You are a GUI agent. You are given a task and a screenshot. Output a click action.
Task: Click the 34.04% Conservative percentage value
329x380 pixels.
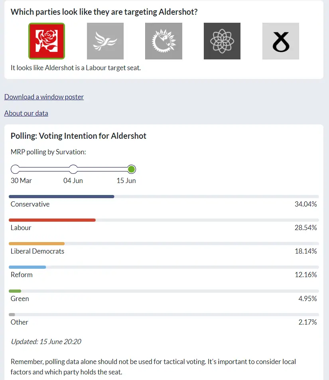click(x=305, y=204)
